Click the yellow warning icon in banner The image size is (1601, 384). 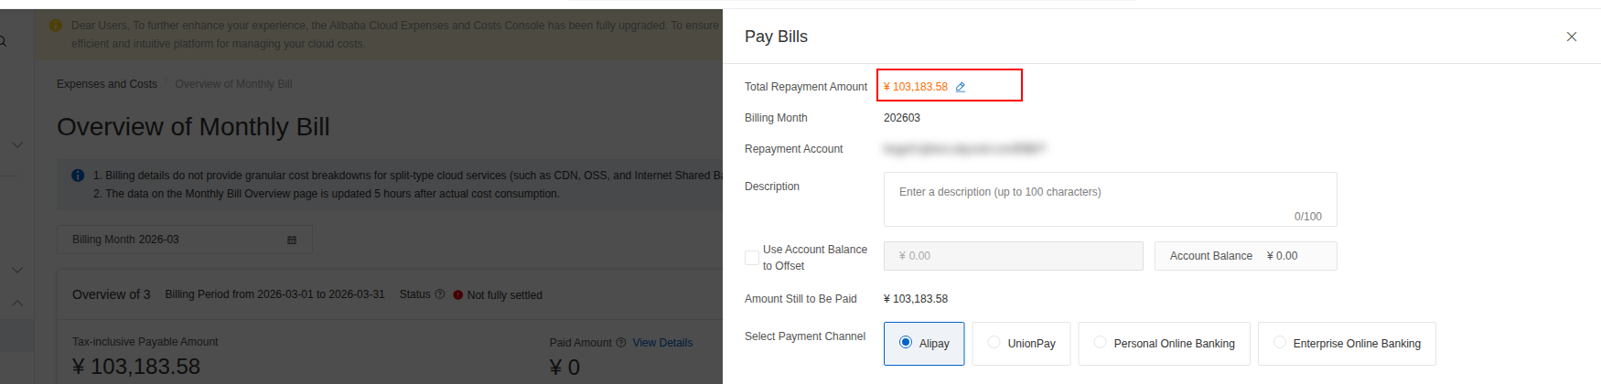point(55,26)
